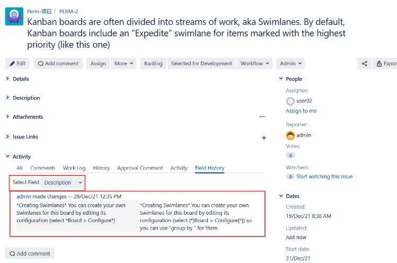Click the Export button
Screen dimensions: 397x263
(386, 64)
